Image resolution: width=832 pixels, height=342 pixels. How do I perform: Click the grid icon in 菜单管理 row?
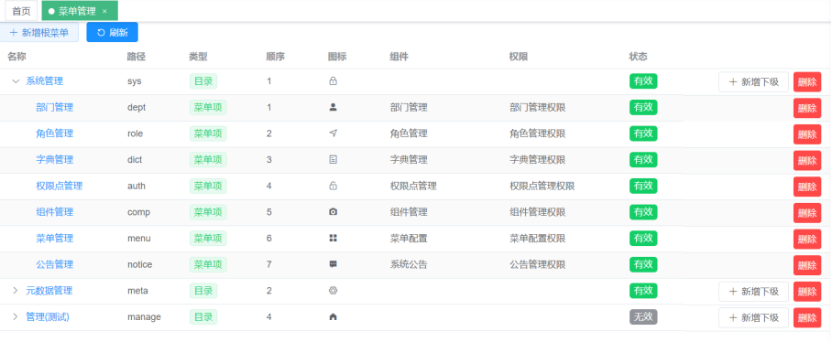333,239
